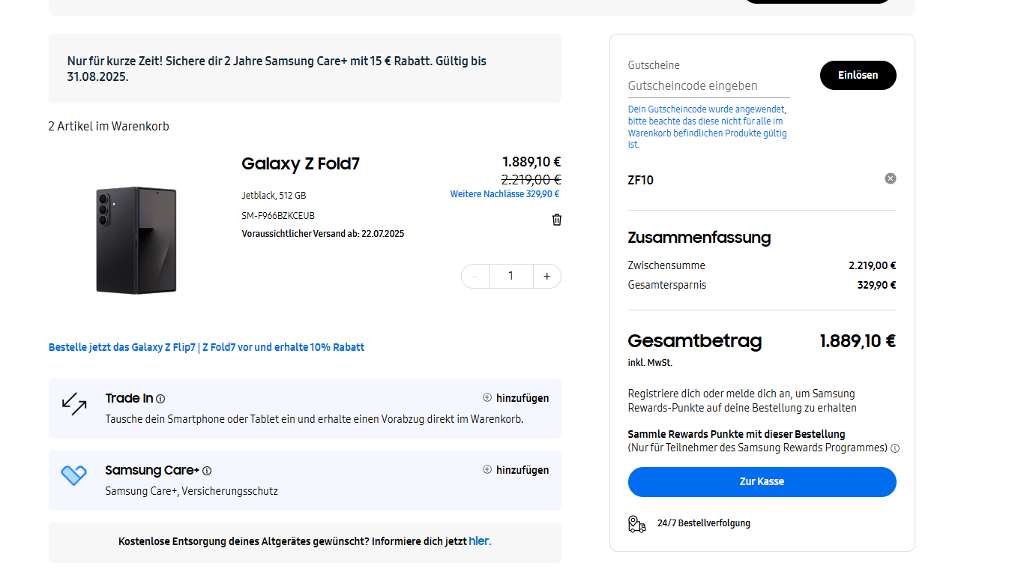Viewport: 1030px width, 587px height.
Task: Click the Galaxy Z Fold7 product title
Action: coord(301,163)
